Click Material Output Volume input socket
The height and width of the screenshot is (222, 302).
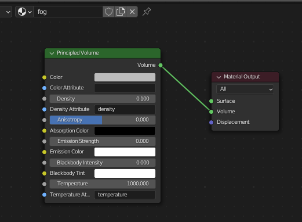tap(212, 112)
